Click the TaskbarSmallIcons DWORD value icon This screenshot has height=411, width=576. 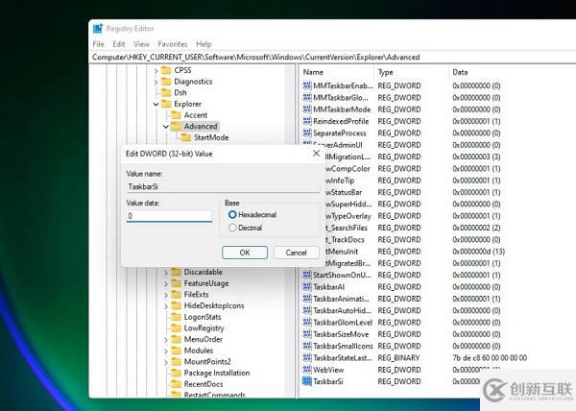pyautogui.click(x=307, y=346)
